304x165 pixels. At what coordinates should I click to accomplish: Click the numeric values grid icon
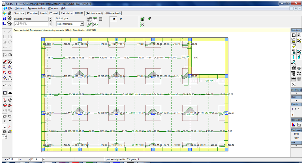tap(95, 19)
